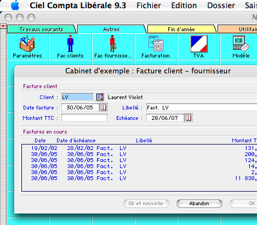Open the TVA flag icon

[x=199, y=44]
